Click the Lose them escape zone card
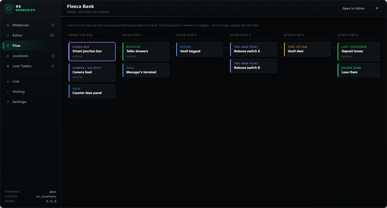The image size is (387, 208). coord(359,70)
